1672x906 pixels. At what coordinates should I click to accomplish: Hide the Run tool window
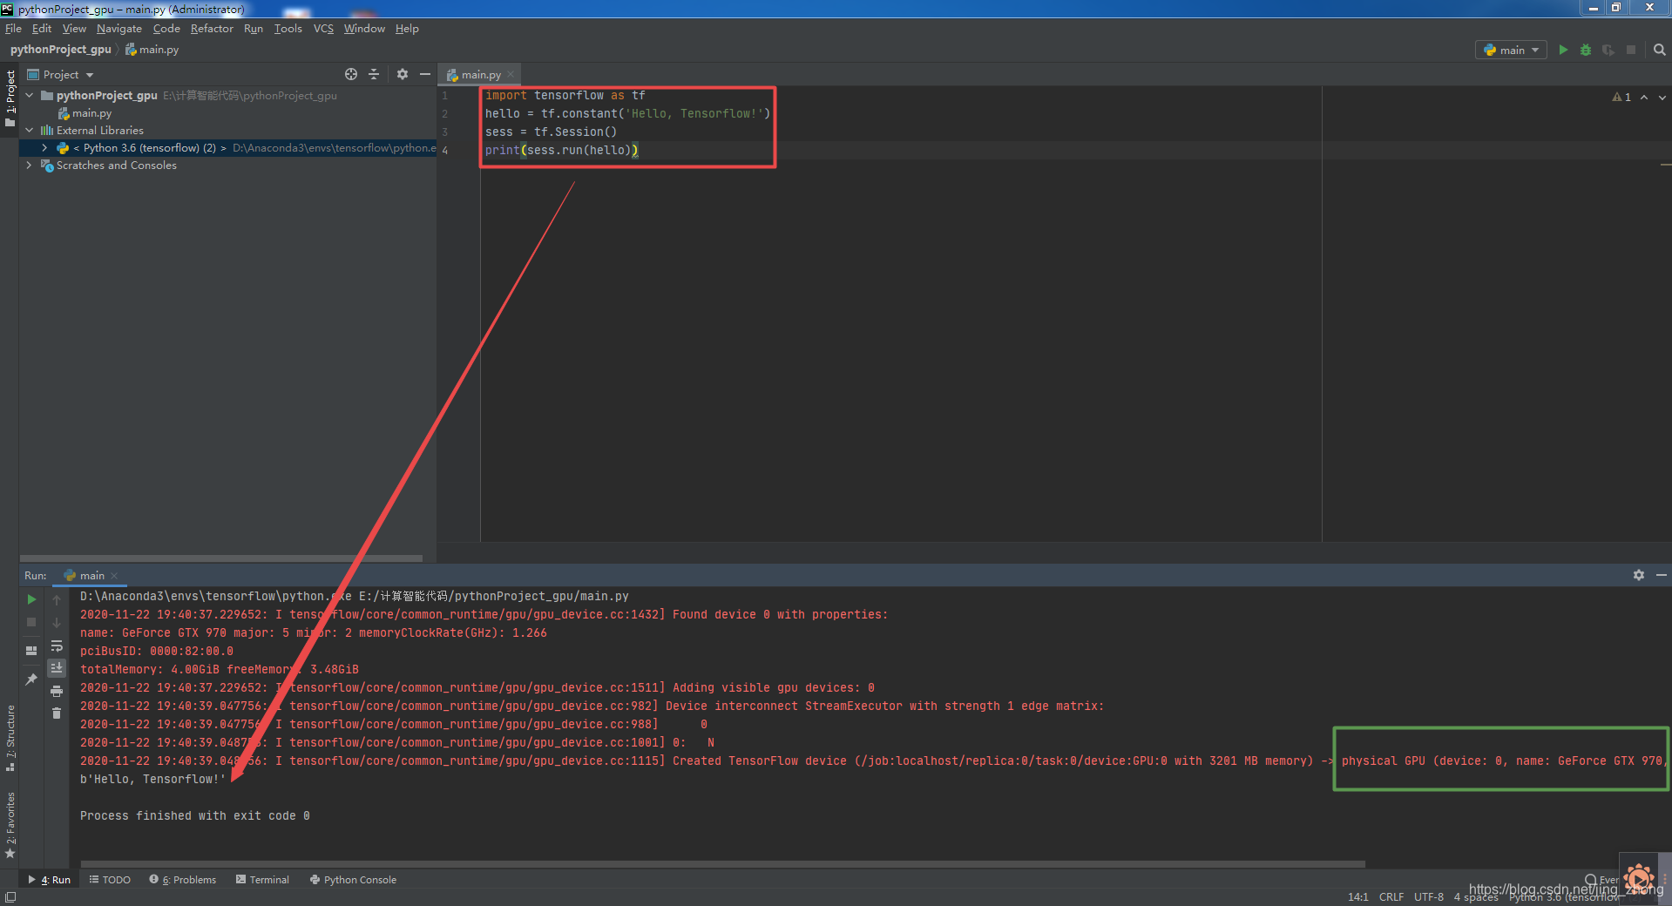pyautogui.click(x=1662, y=576)
